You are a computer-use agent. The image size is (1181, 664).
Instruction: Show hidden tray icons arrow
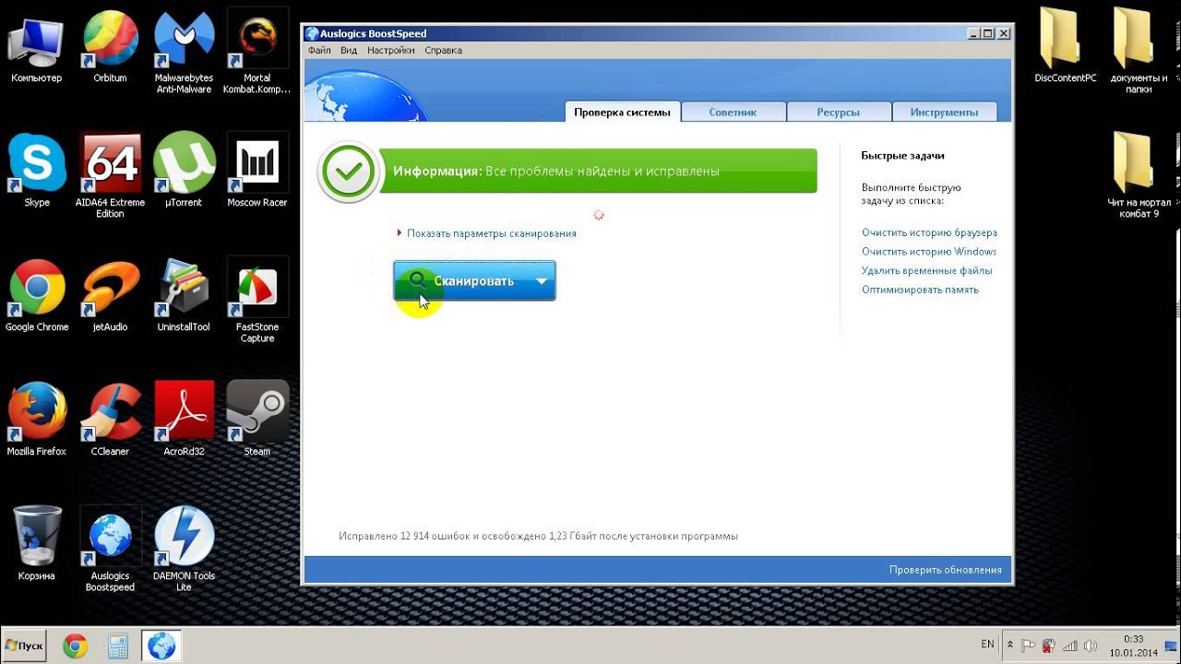1009,645
